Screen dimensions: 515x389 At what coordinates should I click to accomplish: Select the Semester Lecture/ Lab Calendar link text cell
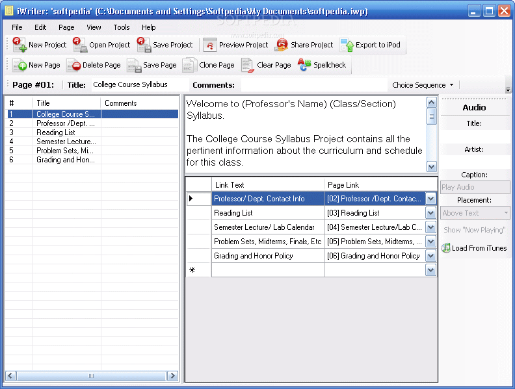click(267, 227)
